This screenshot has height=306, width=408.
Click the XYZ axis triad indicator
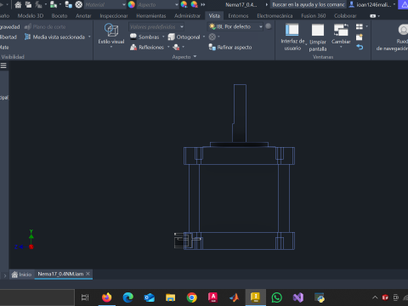(25, 240)
